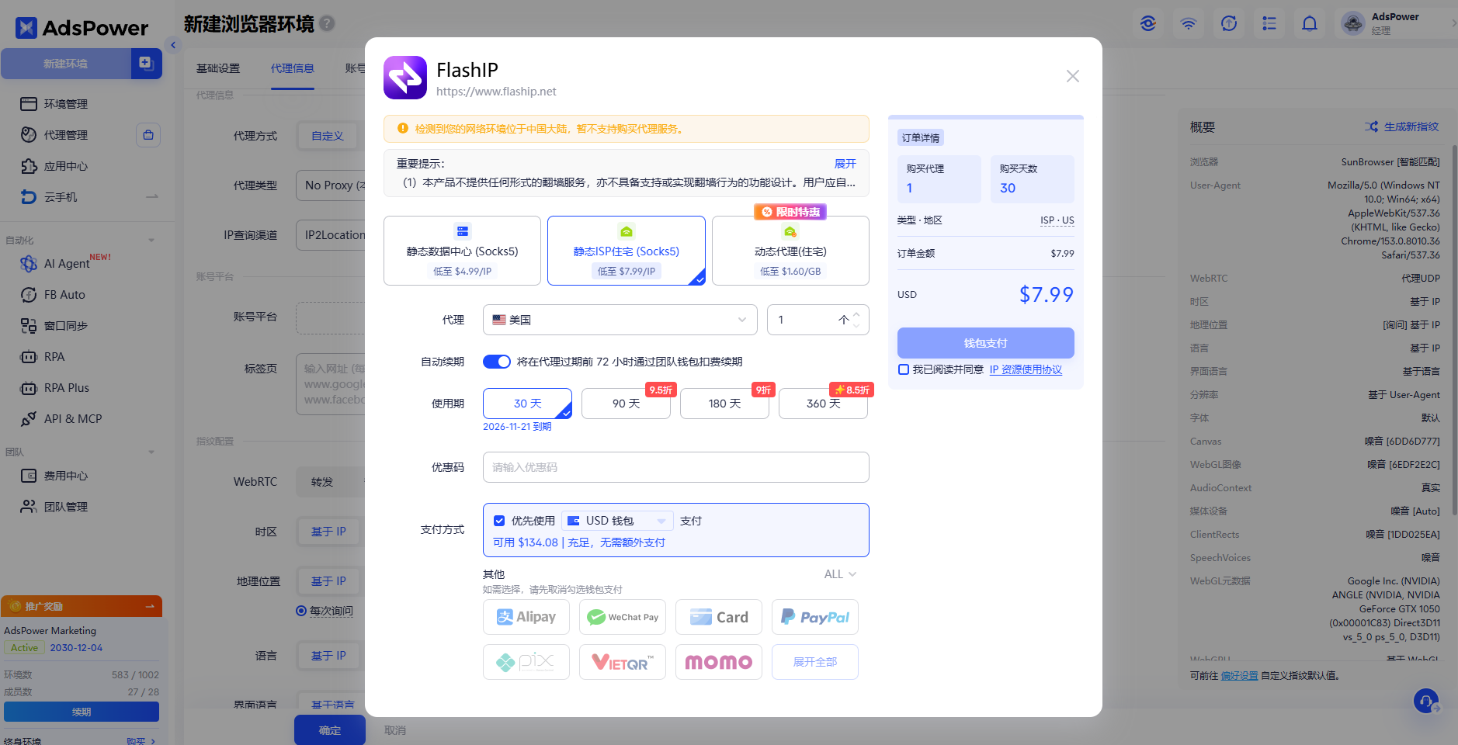Open 代理管理 in the sidebar
The image size is (1458, 745).
coord(65,135)
